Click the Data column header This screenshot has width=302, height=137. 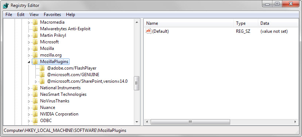pos(279,23)
